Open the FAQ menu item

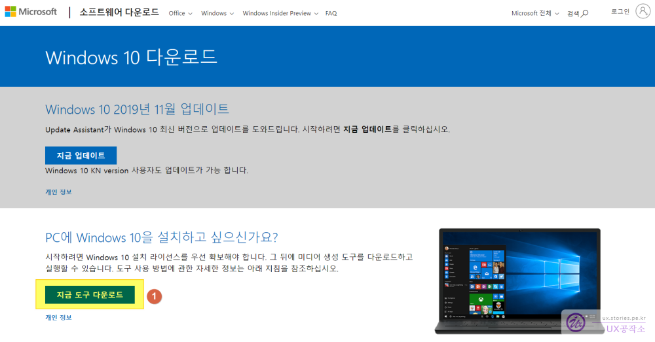tap(331, 13)
